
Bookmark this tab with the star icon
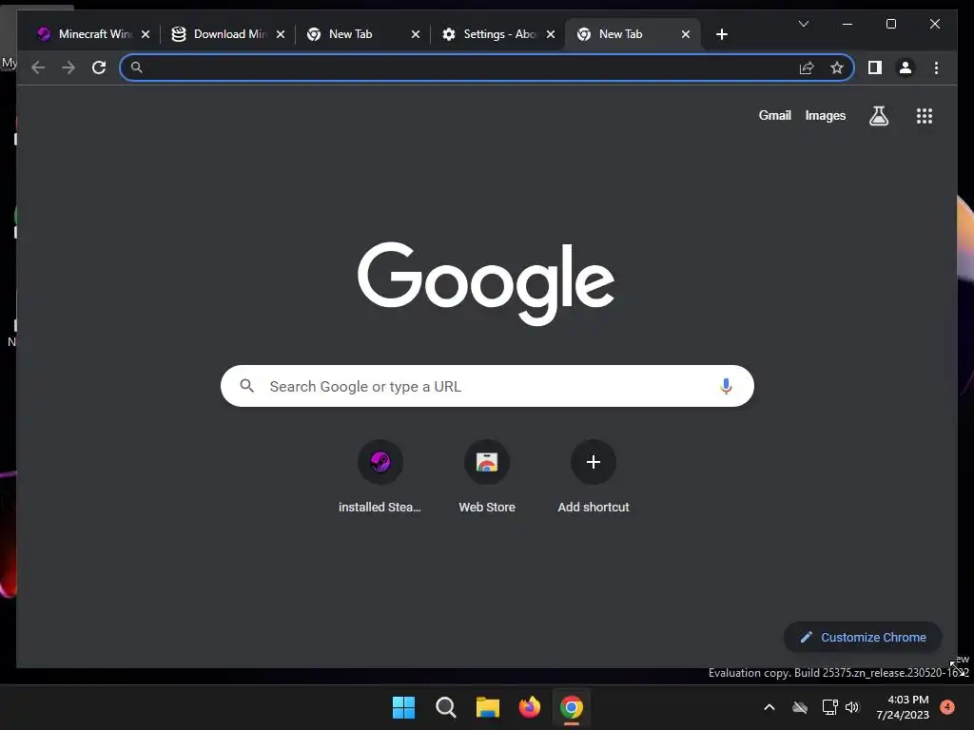837,67
